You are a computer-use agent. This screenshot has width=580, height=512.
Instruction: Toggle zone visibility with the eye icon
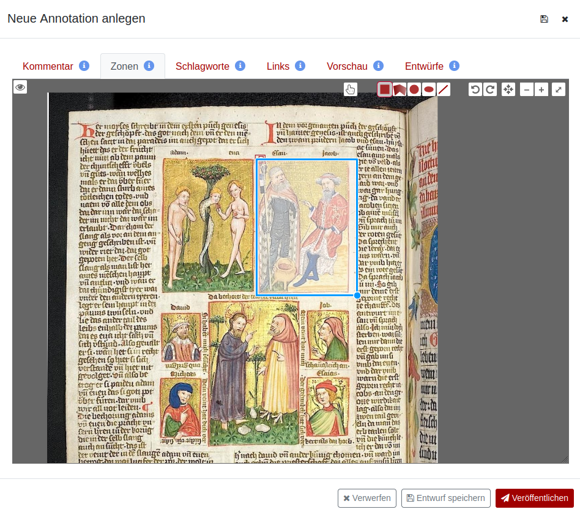pyautogui.click(x=20, y=87)
